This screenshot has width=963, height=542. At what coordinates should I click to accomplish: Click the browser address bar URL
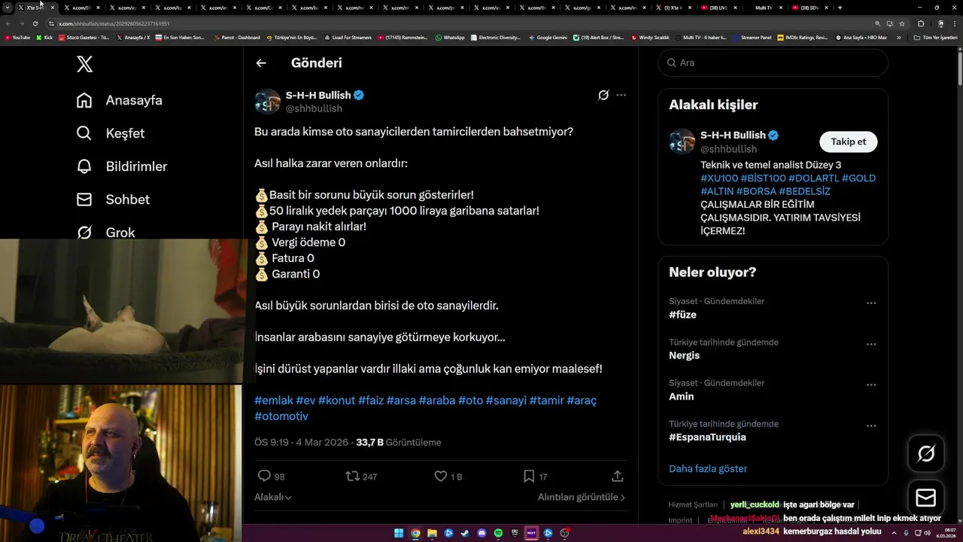pyautogui.click(x=114, y=23)
